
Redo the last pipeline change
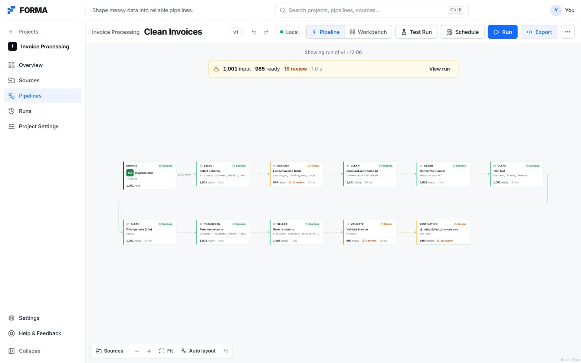[266, 32]
